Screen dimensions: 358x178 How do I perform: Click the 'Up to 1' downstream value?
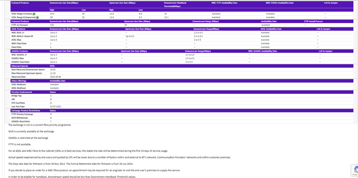point(53,62)
